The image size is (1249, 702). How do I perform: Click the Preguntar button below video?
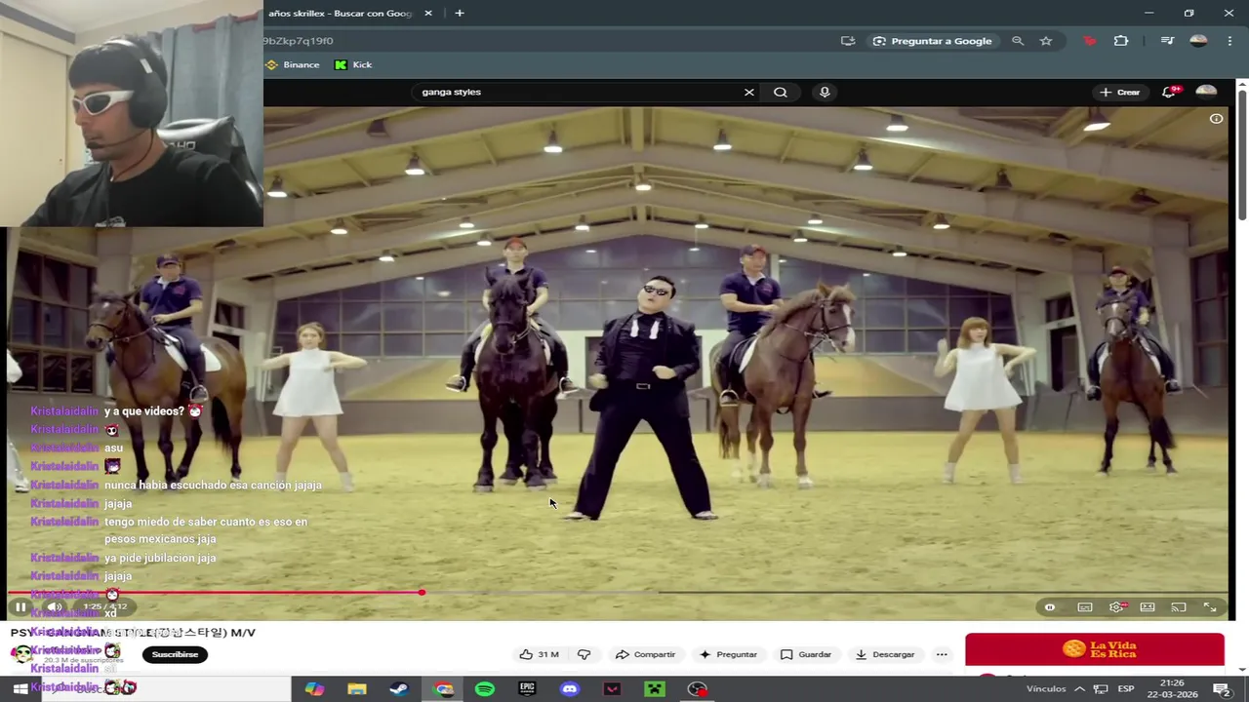coord(728,654)
